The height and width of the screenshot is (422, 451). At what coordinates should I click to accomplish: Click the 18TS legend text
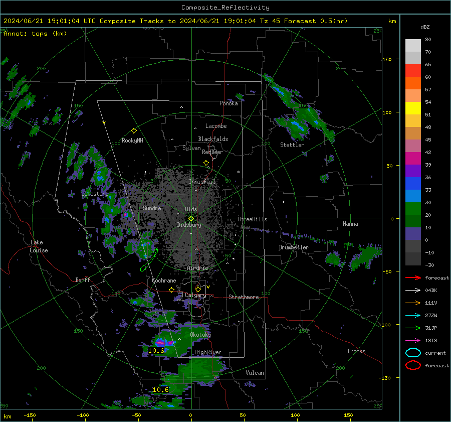[431, 341]
